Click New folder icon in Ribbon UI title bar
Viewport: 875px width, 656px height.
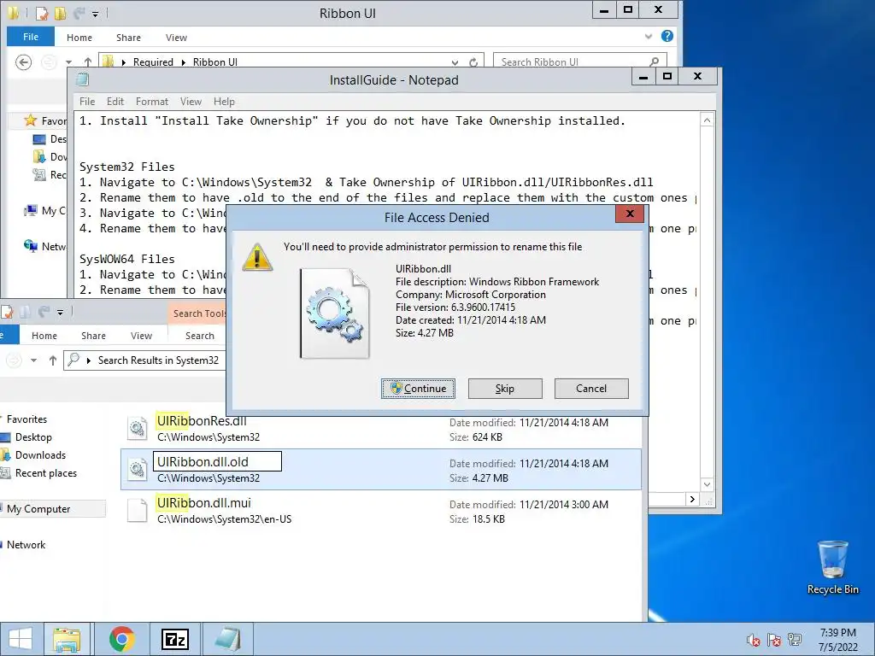coord(60,13)
